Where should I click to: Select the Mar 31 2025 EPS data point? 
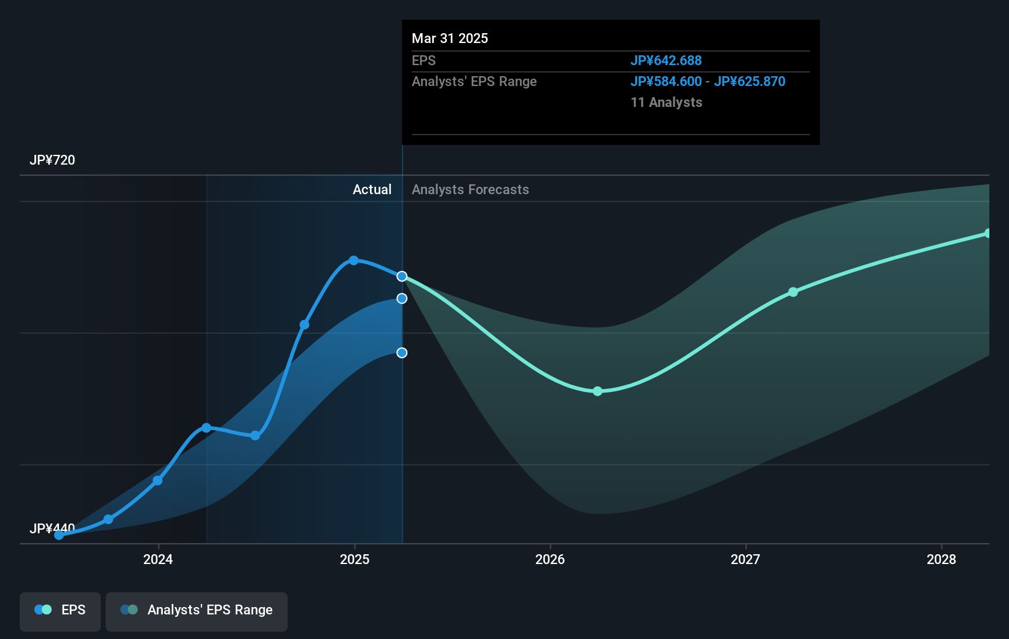[x=402, y=276]
